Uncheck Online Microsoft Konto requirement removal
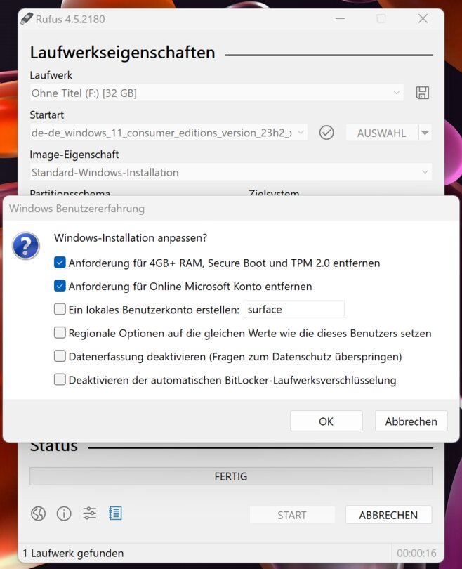This screenshot has width=462, height=569. [60, 286]
